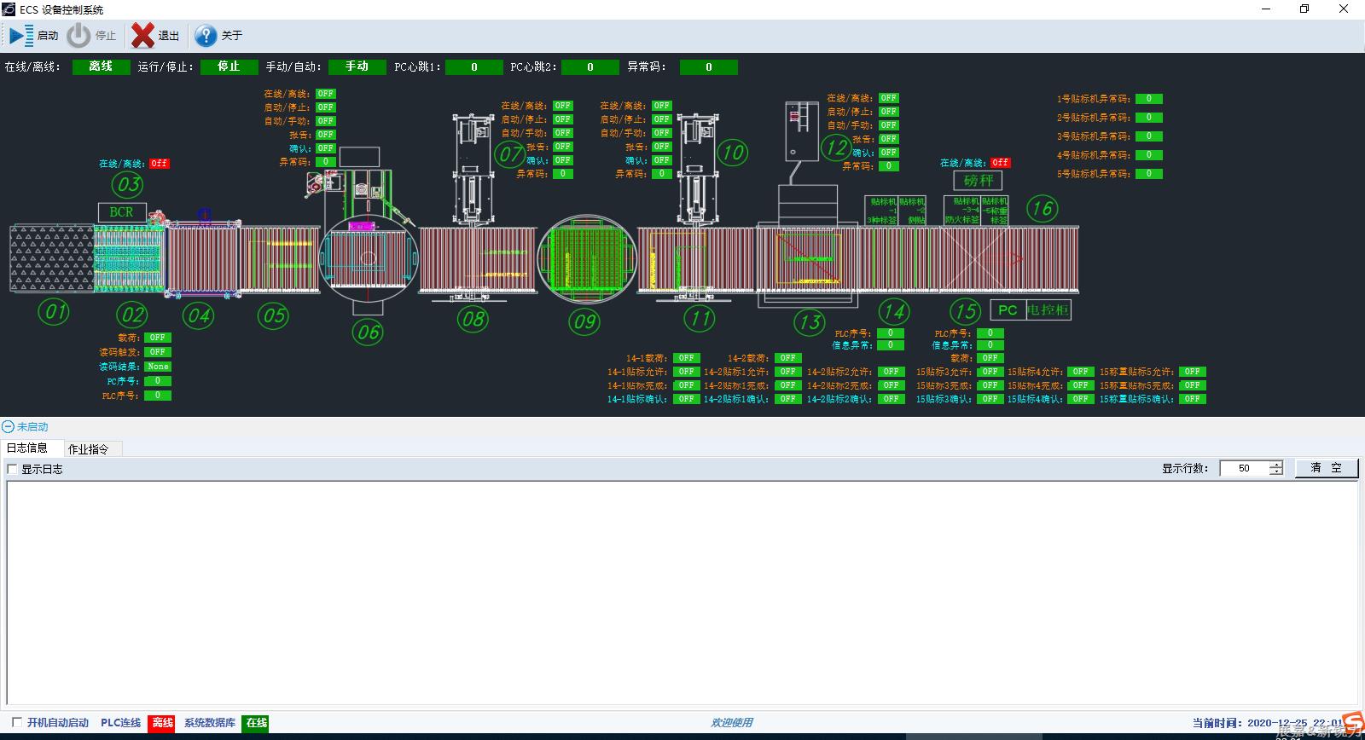
Task: Open the 关于 (About) help icon
Action: tap(206, 35)
